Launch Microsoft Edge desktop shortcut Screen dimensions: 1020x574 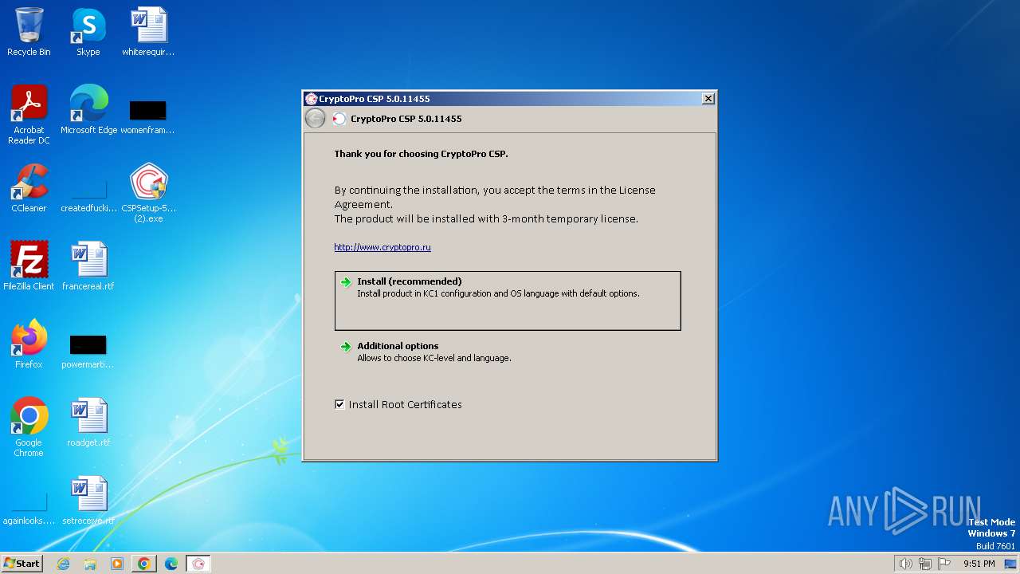point(88,110)
